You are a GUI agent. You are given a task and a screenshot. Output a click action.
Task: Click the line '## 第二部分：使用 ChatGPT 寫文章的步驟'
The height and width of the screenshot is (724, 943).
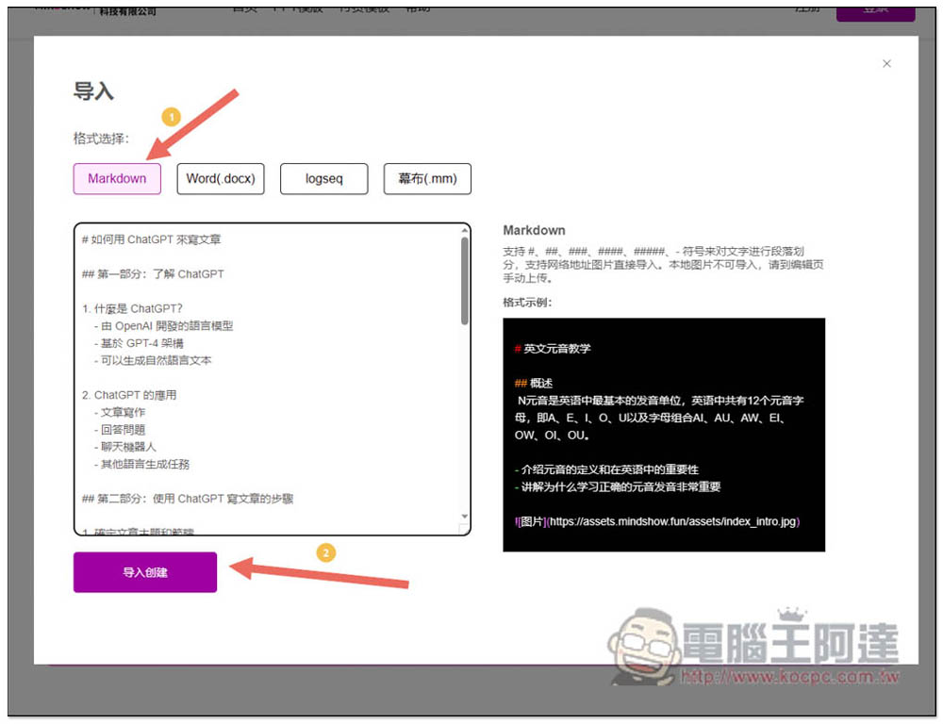tap(188, 499)
